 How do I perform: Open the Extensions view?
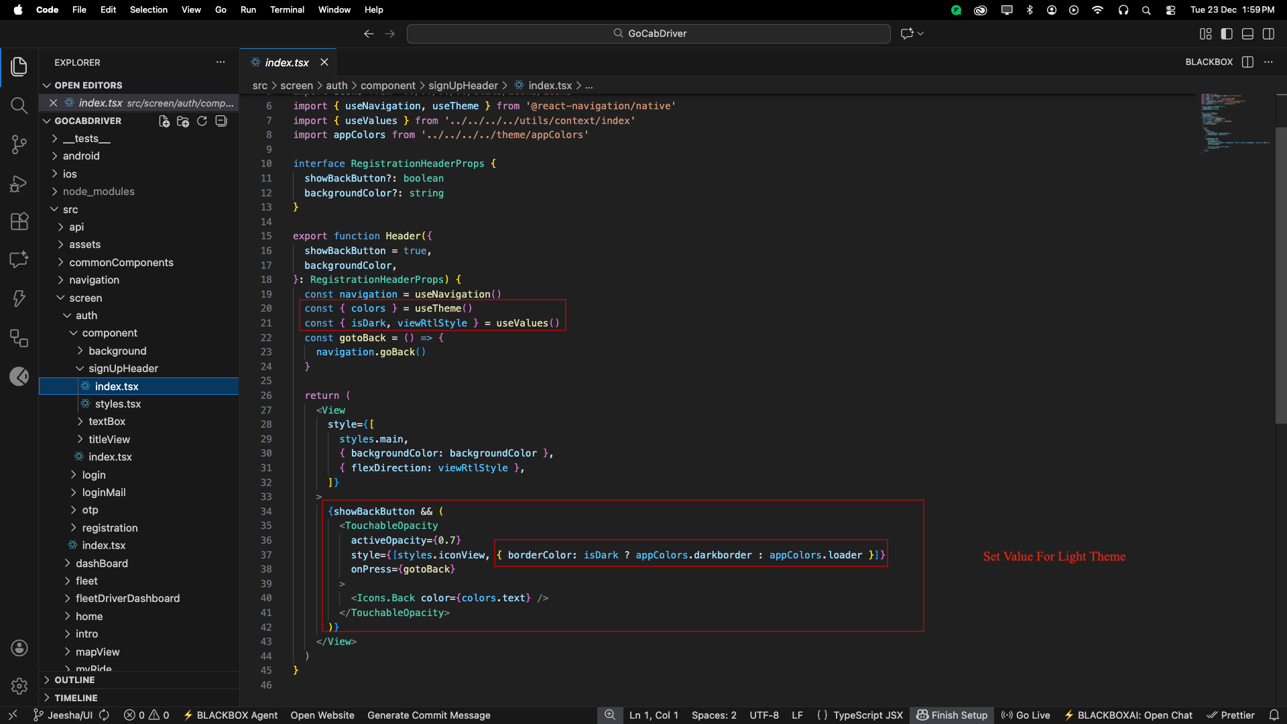19,221
